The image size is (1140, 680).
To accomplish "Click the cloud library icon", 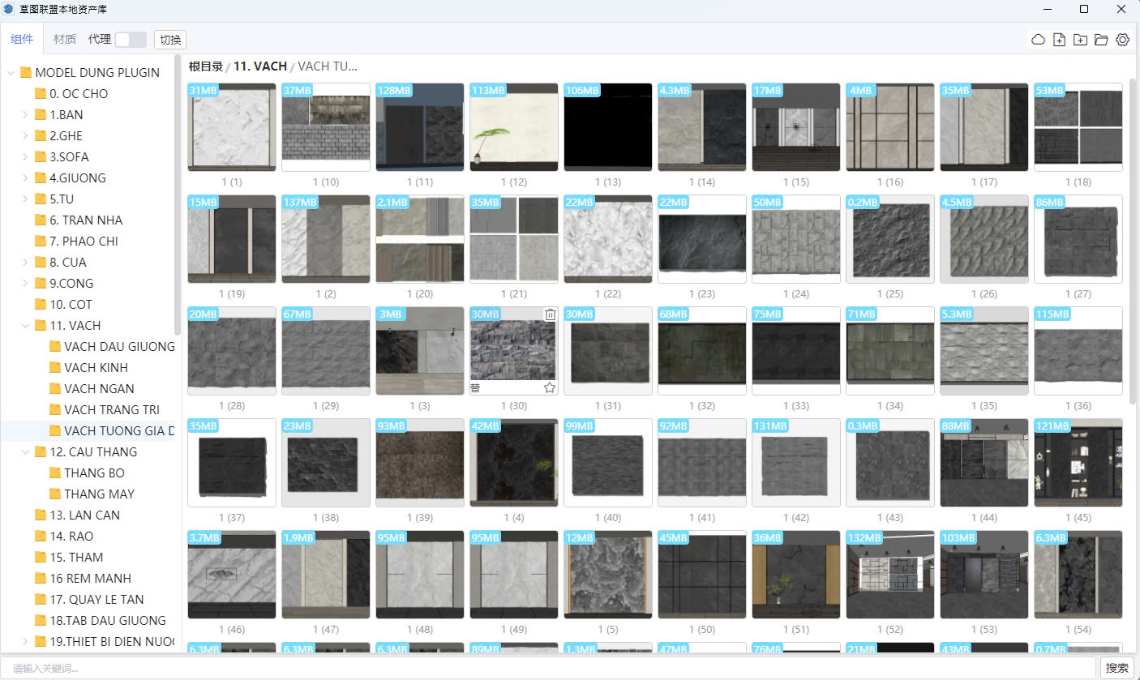I will [x=1038, y=40].
